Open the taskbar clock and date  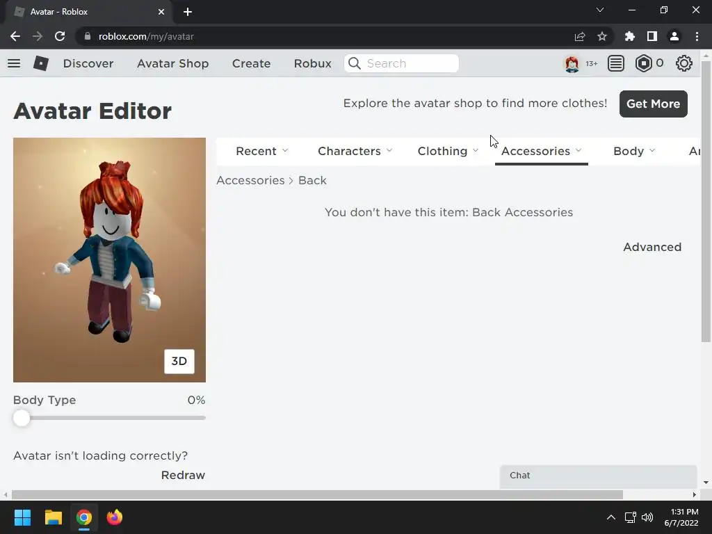681,517
